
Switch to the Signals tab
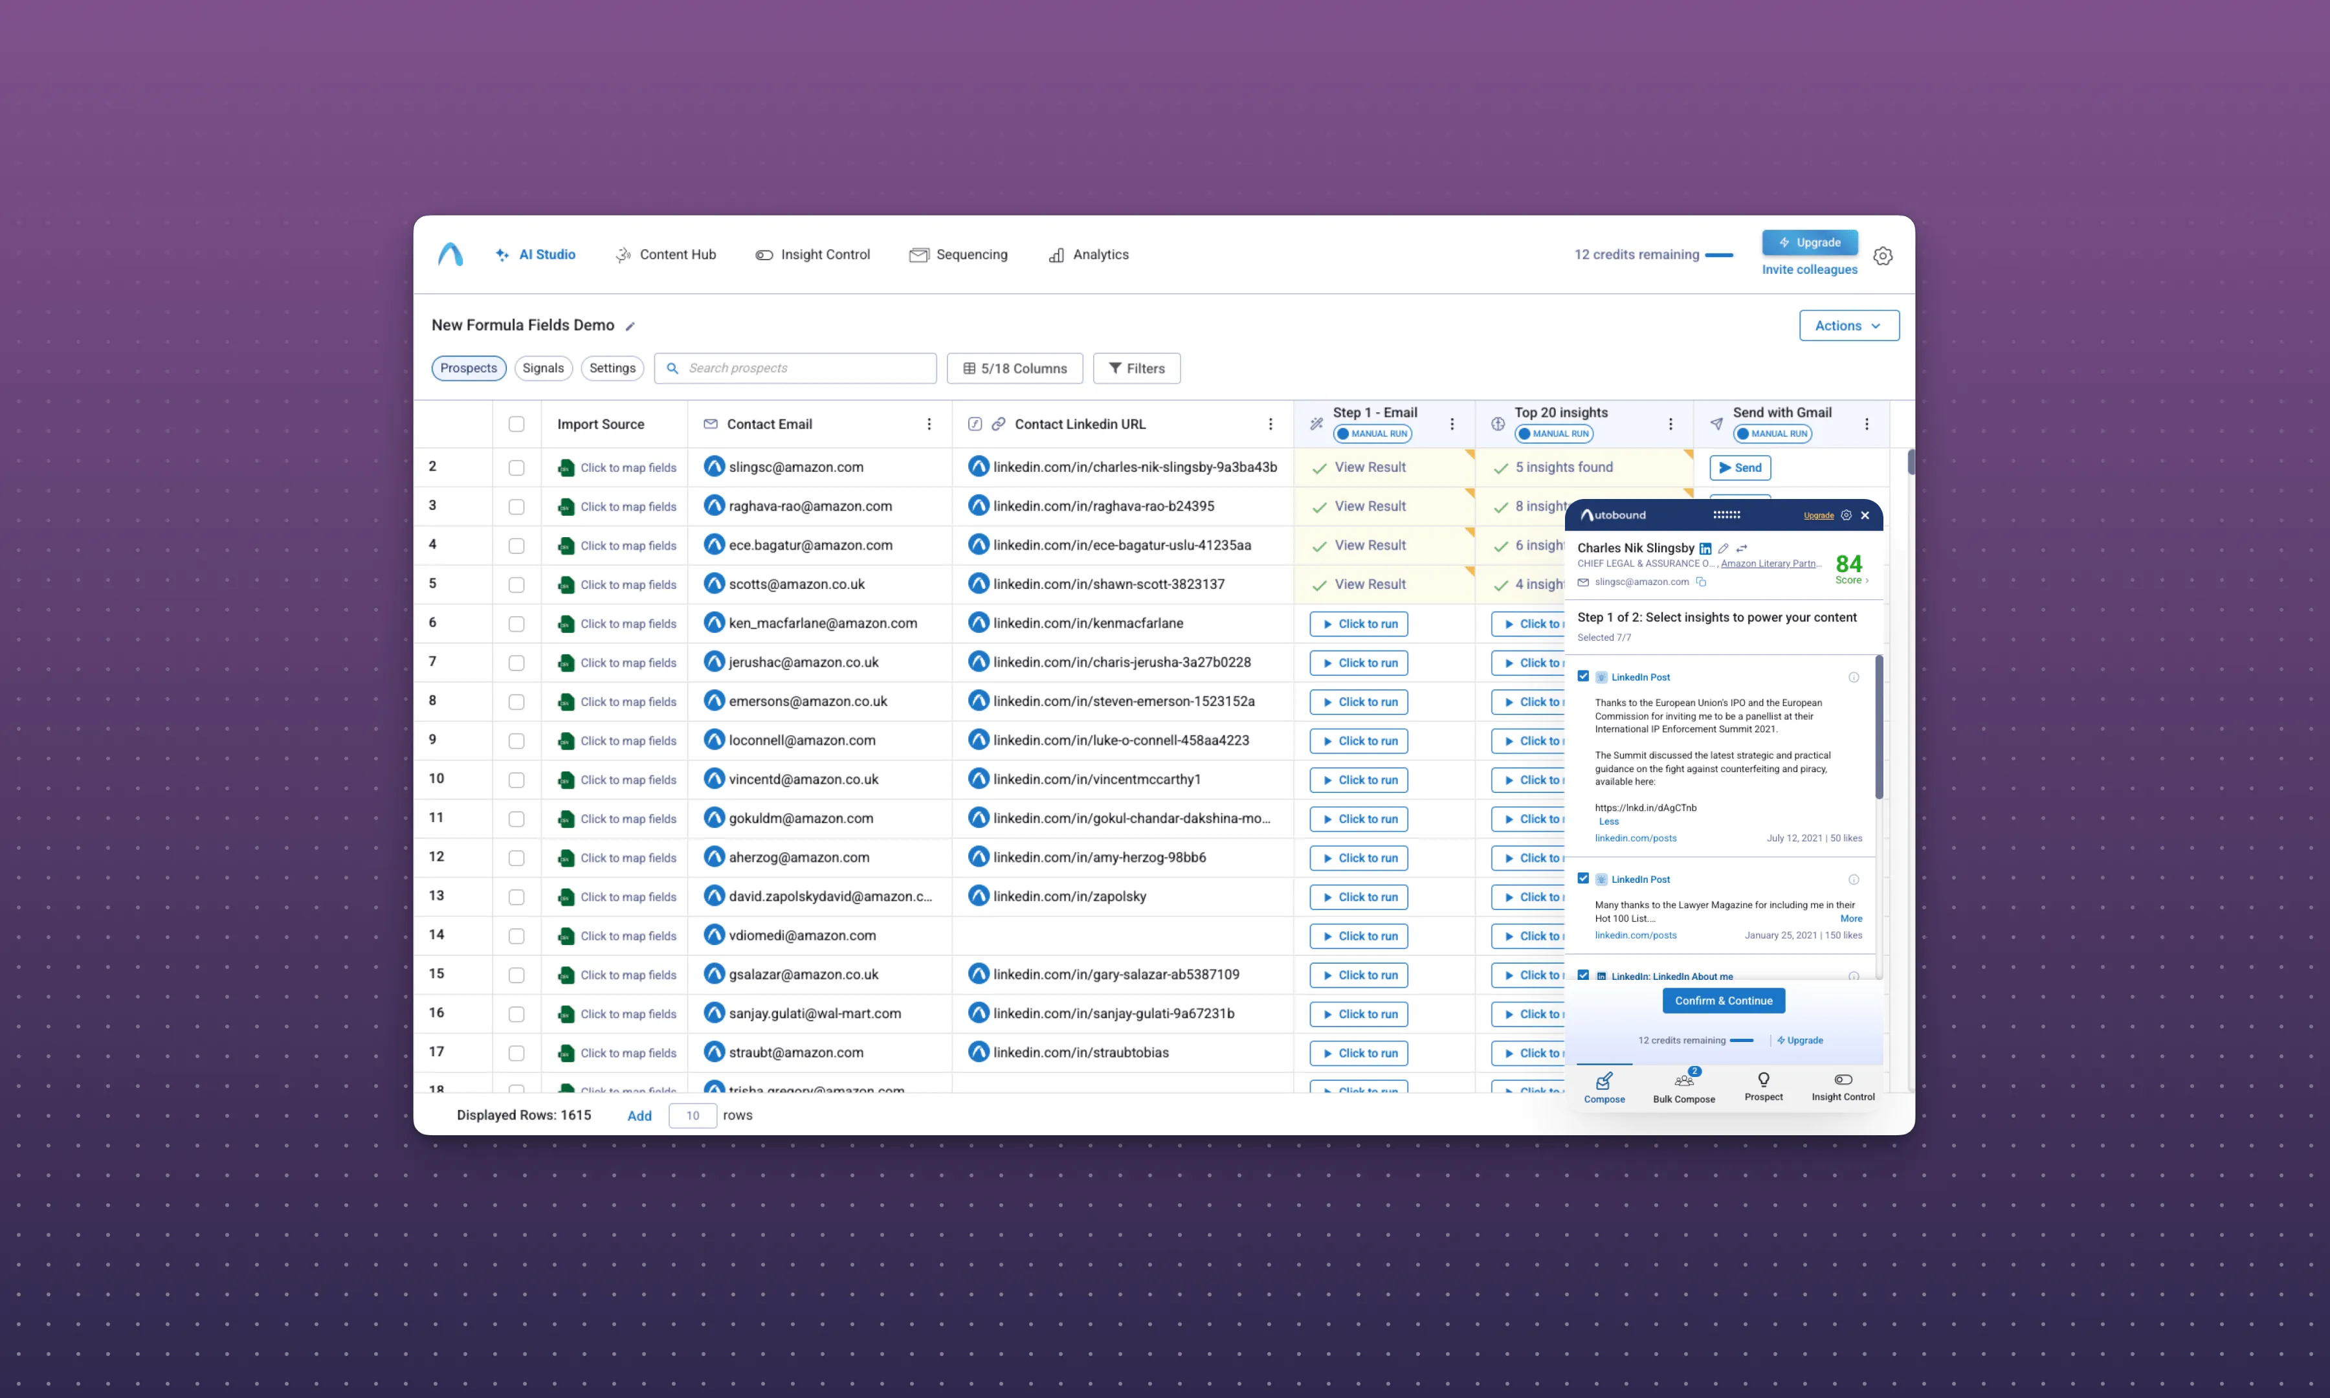(542, 368)
